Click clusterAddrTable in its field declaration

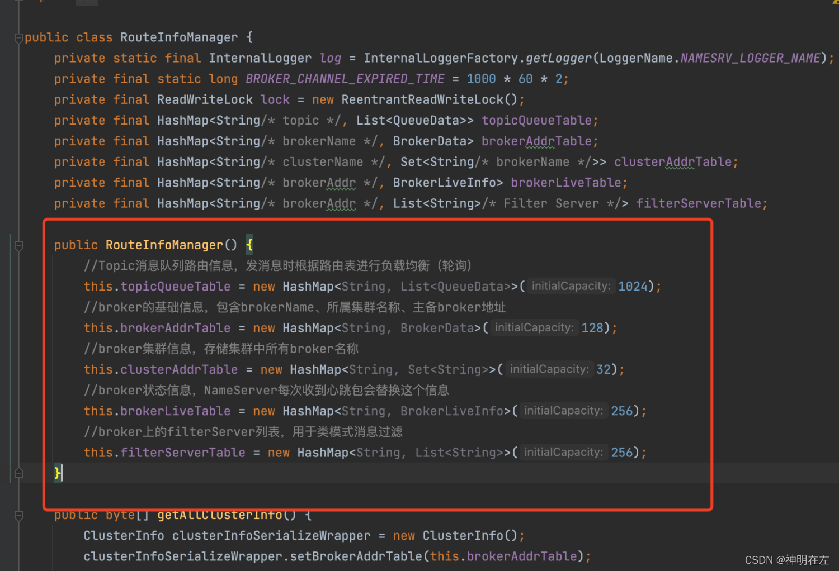tap(673, 161)
